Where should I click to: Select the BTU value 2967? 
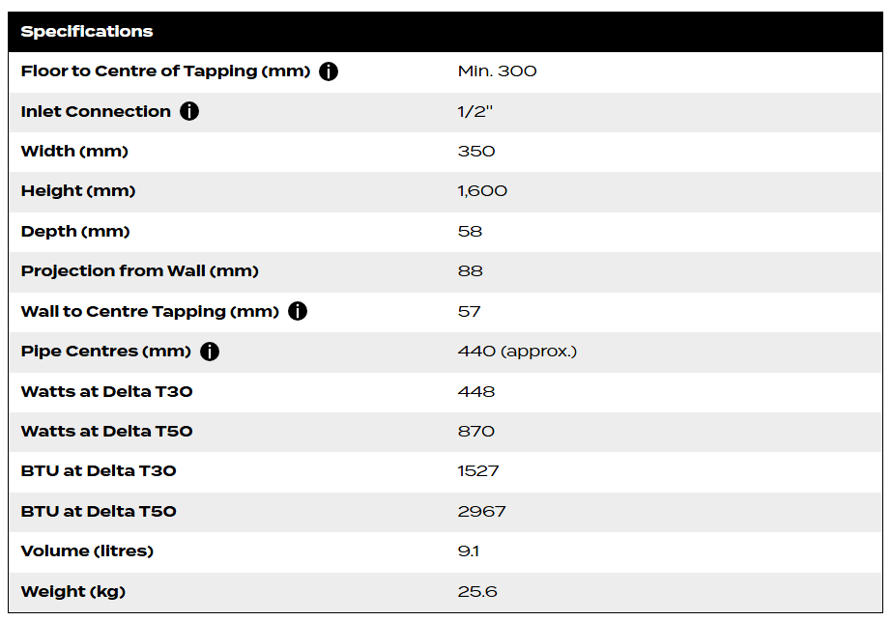click(481, 511)
